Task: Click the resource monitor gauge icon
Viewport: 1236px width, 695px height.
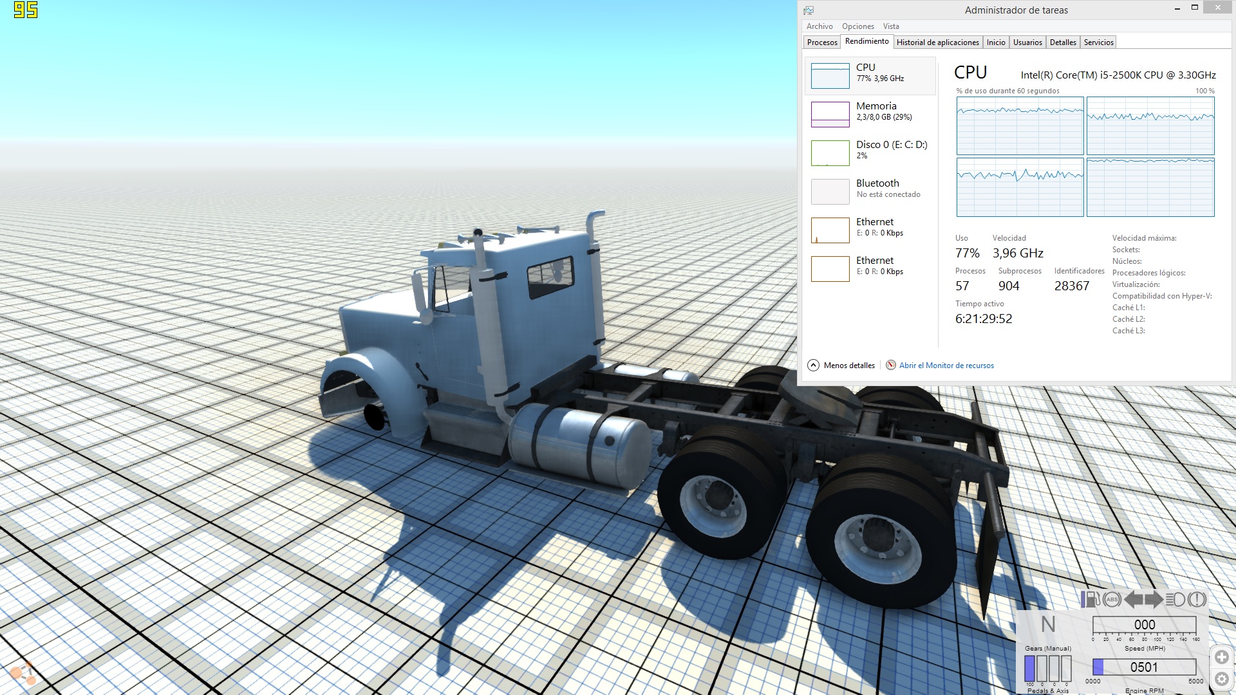Action: tap(891, 365)
